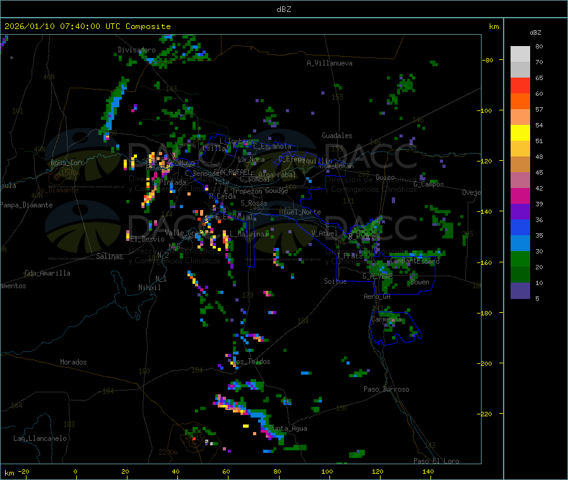The image size is (568, 480).
Task: Select the 'Aero_GA' airport label
Action: (x=377, y=296)
